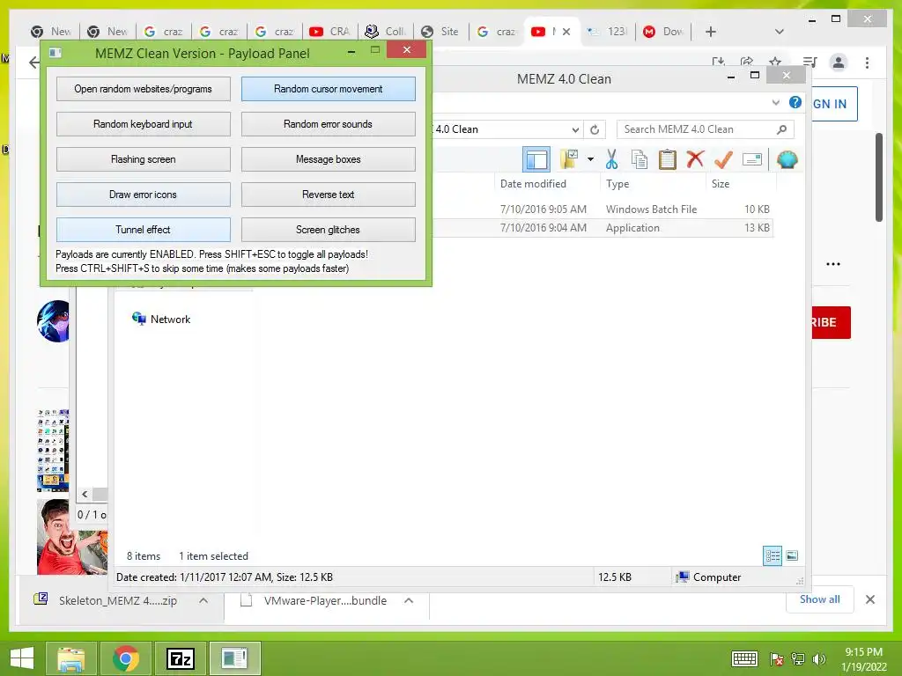Toggle the preview pane icon in Explorer toolbar
This screenshot has width=902, height=676.
tap(536, 159)
